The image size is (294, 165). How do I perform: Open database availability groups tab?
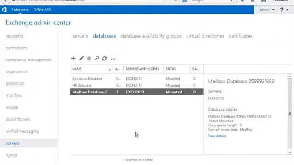(151, 36)
